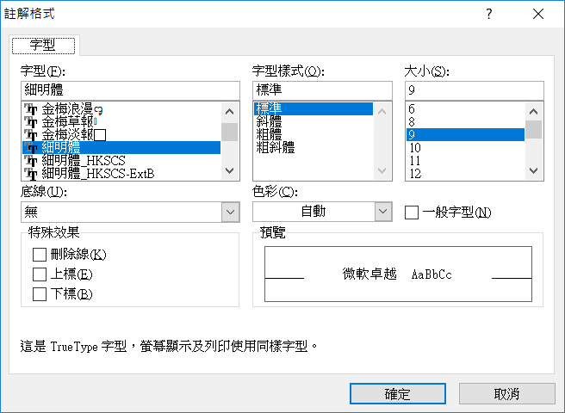This screenshot has width=565, height=413.
Task: Select 粗斜體 font style
Action: pos(276,148)
